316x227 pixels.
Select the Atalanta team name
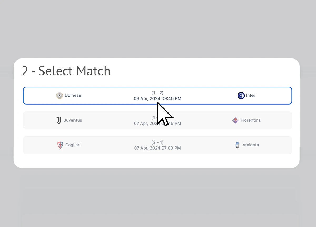tap(250, 145)
